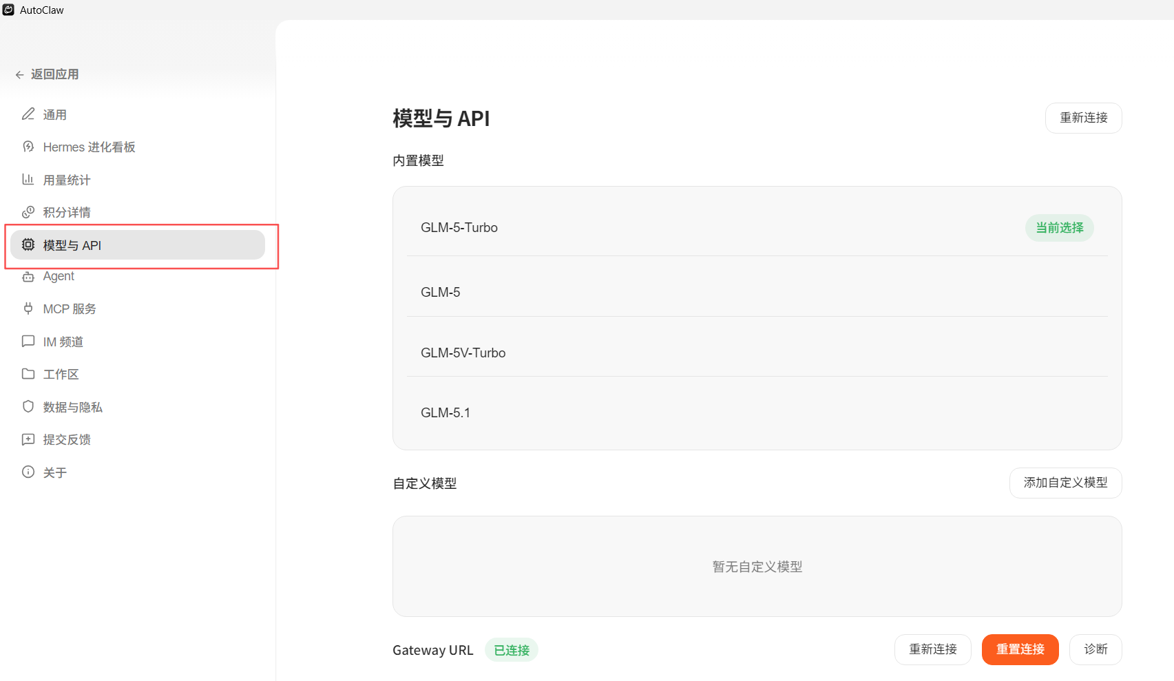Viewport: 1174px width, 681px height.
Task: Run the 诊断 diagnostic button
Action: [x=1095, y=649]
